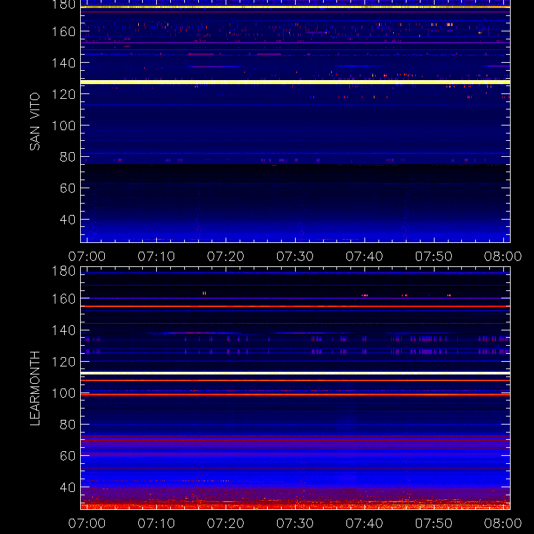Click the SAN VITO axis label
The height and width of the screenshot is (534, 534).
click(35, 121)
